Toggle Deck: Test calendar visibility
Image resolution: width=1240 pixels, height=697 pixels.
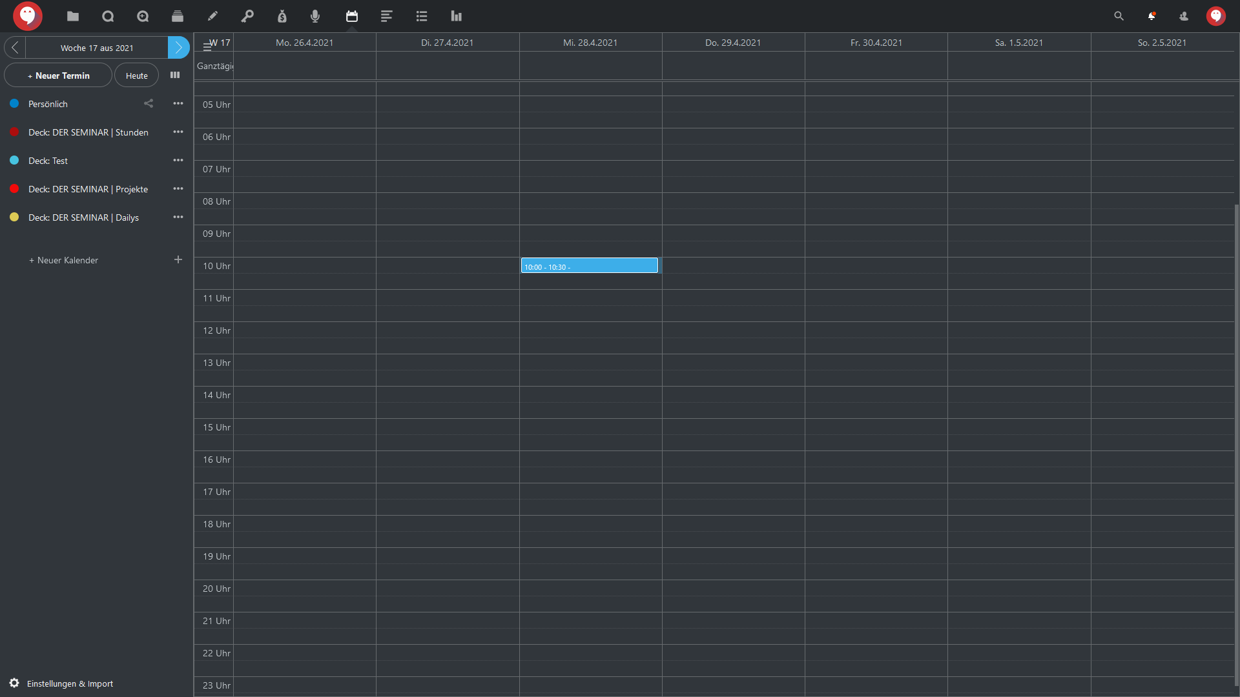14,161
